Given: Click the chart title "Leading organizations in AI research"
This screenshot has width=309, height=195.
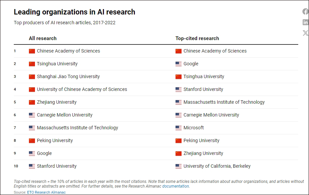Looking at the screenshot, I should [x=74, y=12].
